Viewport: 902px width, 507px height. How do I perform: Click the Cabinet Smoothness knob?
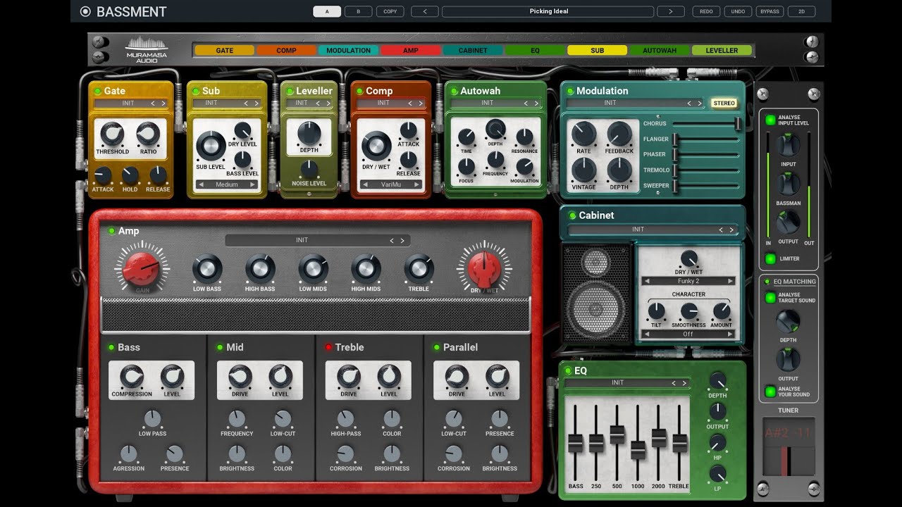[x=688, y=311]
